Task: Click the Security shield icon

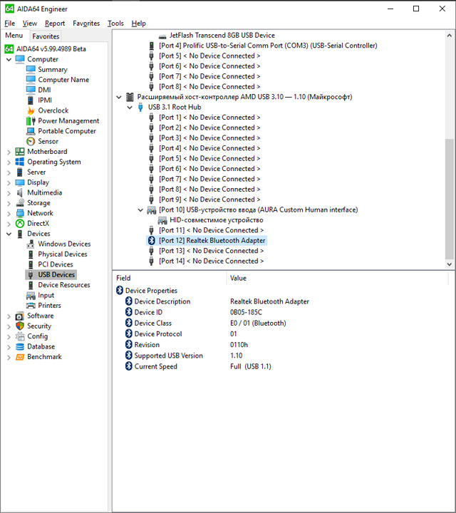Action: [x=20, y=326]
